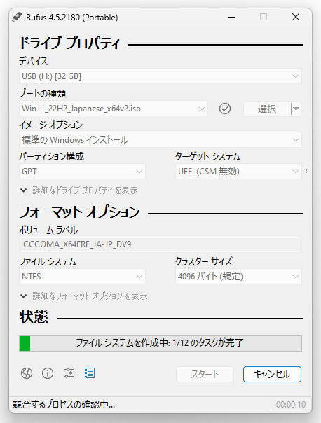Open the NTFS file system dropdown

tap(82, 276)
